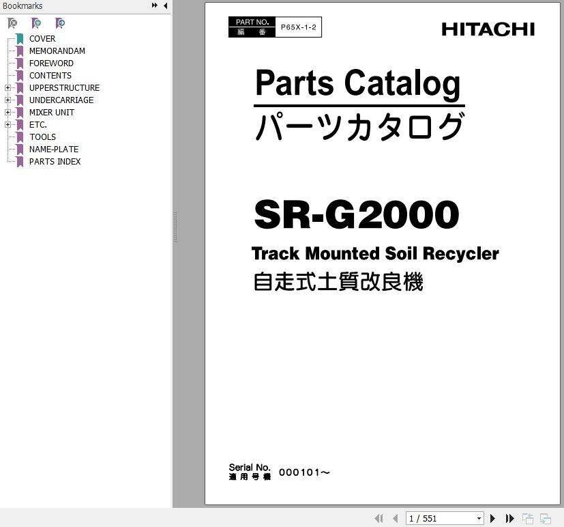Click the go to bookmark icon
This screenshot has height=527, width=564.
click(60, 23)
